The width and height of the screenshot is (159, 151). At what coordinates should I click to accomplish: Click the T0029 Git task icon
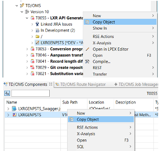[32, 68]
